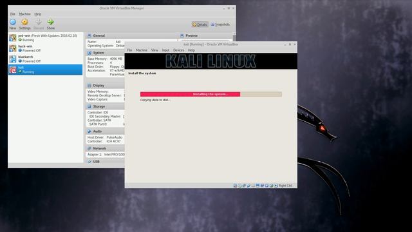Click the 'IDE Secondary Master:' label
This screenshot has width=412, height=232.
pyautogui.click(x=105, y=116)
